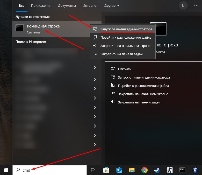Expand the last web result chevron

(x=95, y=144)
